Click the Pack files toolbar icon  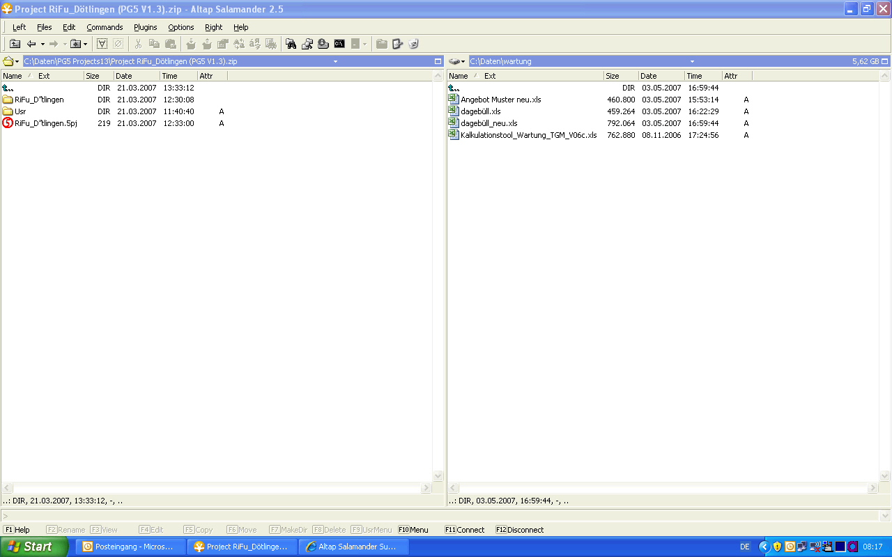190,44
